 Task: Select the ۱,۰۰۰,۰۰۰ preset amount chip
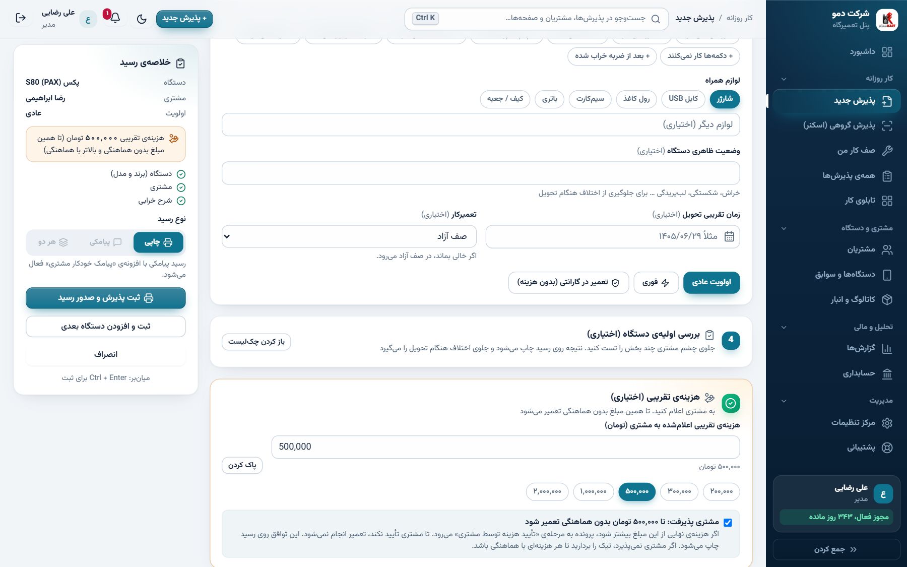point(594,491)
